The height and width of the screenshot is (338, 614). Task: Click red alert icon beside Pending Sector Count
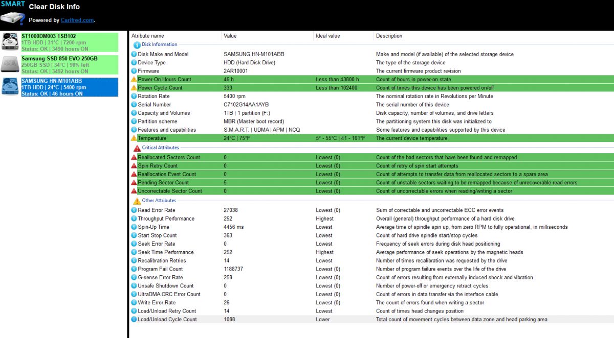click(134, 183)
